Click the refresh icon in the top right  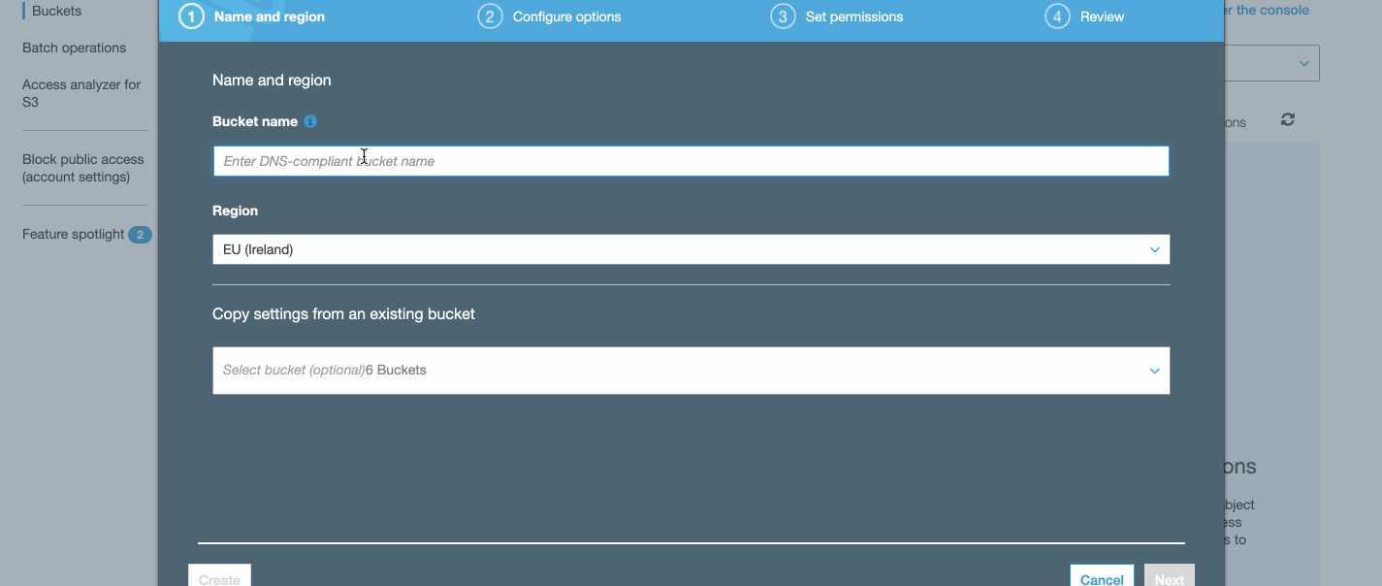tap(1288, 119)
